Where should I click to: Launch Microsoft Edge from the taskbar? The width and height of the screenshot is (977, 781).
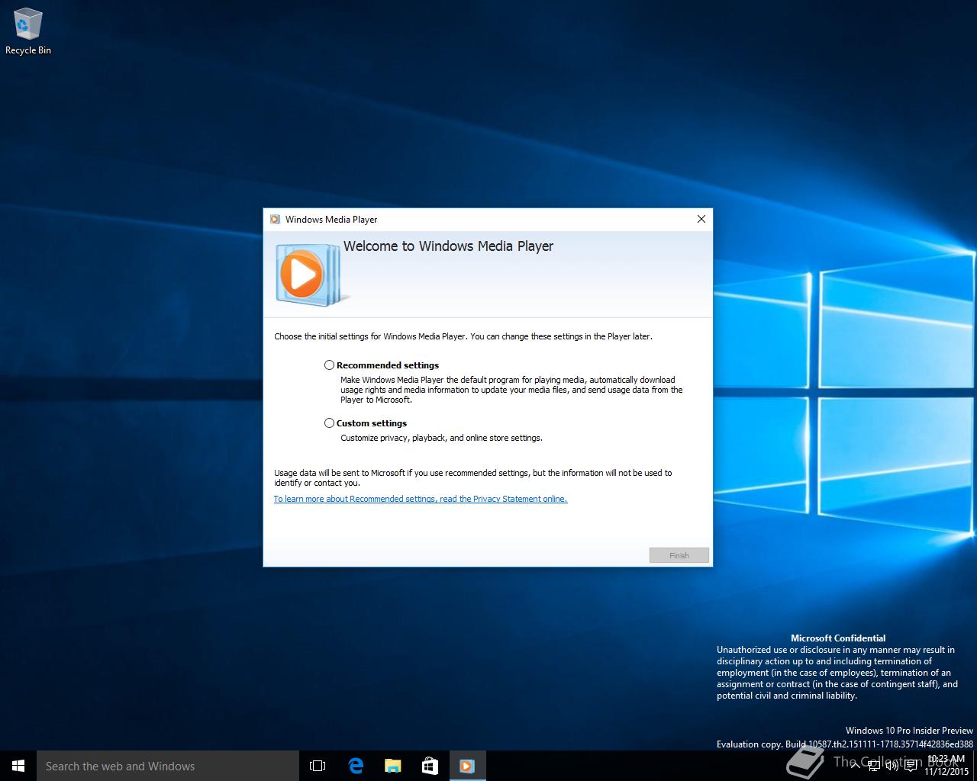pyautogui.click(x=356, y=766)
